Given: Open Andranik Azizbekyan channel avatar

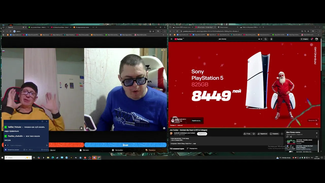Looking at the screenshot, I should (171, 133).
